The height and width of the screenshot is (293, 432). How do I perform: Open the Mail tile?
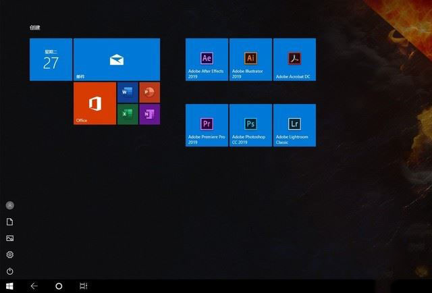tap(117, 59)
